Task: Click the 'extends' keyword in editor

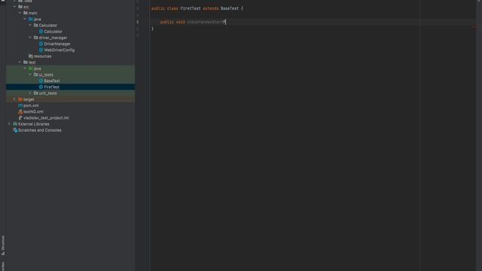Action: 211,8
